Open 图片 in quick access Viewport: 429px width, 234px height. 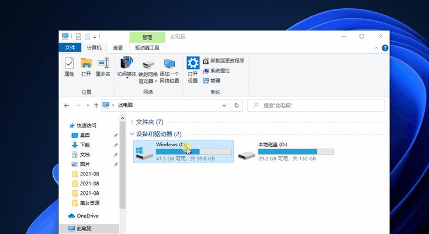coord(81,164)
